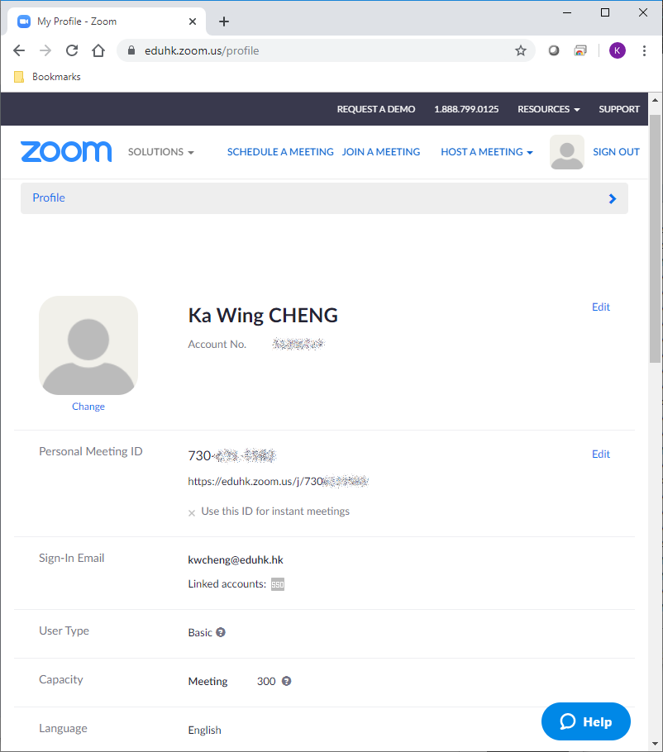Bookmark this page with the star icon
The width and height of the screenshot is (663, 752).
521,50
